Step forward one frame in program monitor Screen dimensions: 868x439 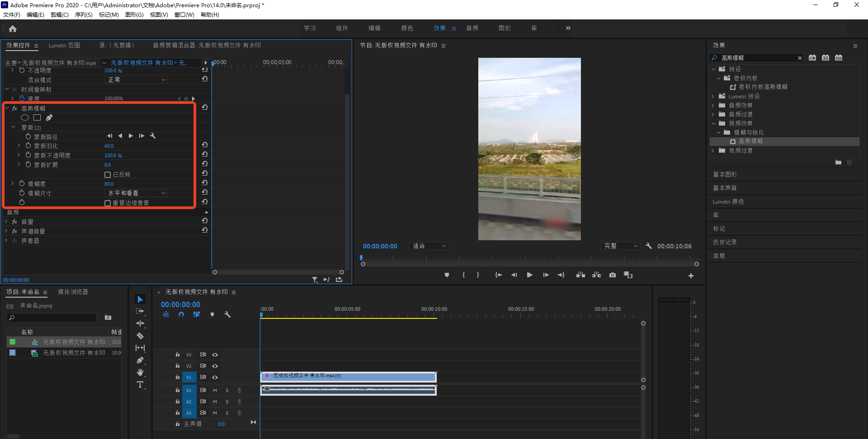point(546,275)
